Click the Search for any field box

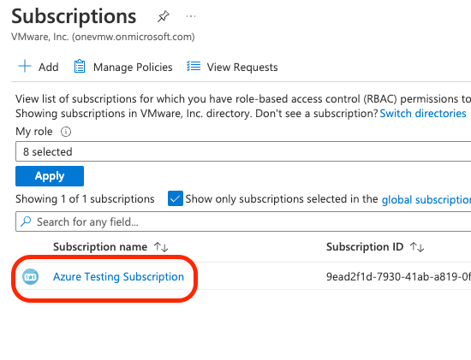(243, 221)
